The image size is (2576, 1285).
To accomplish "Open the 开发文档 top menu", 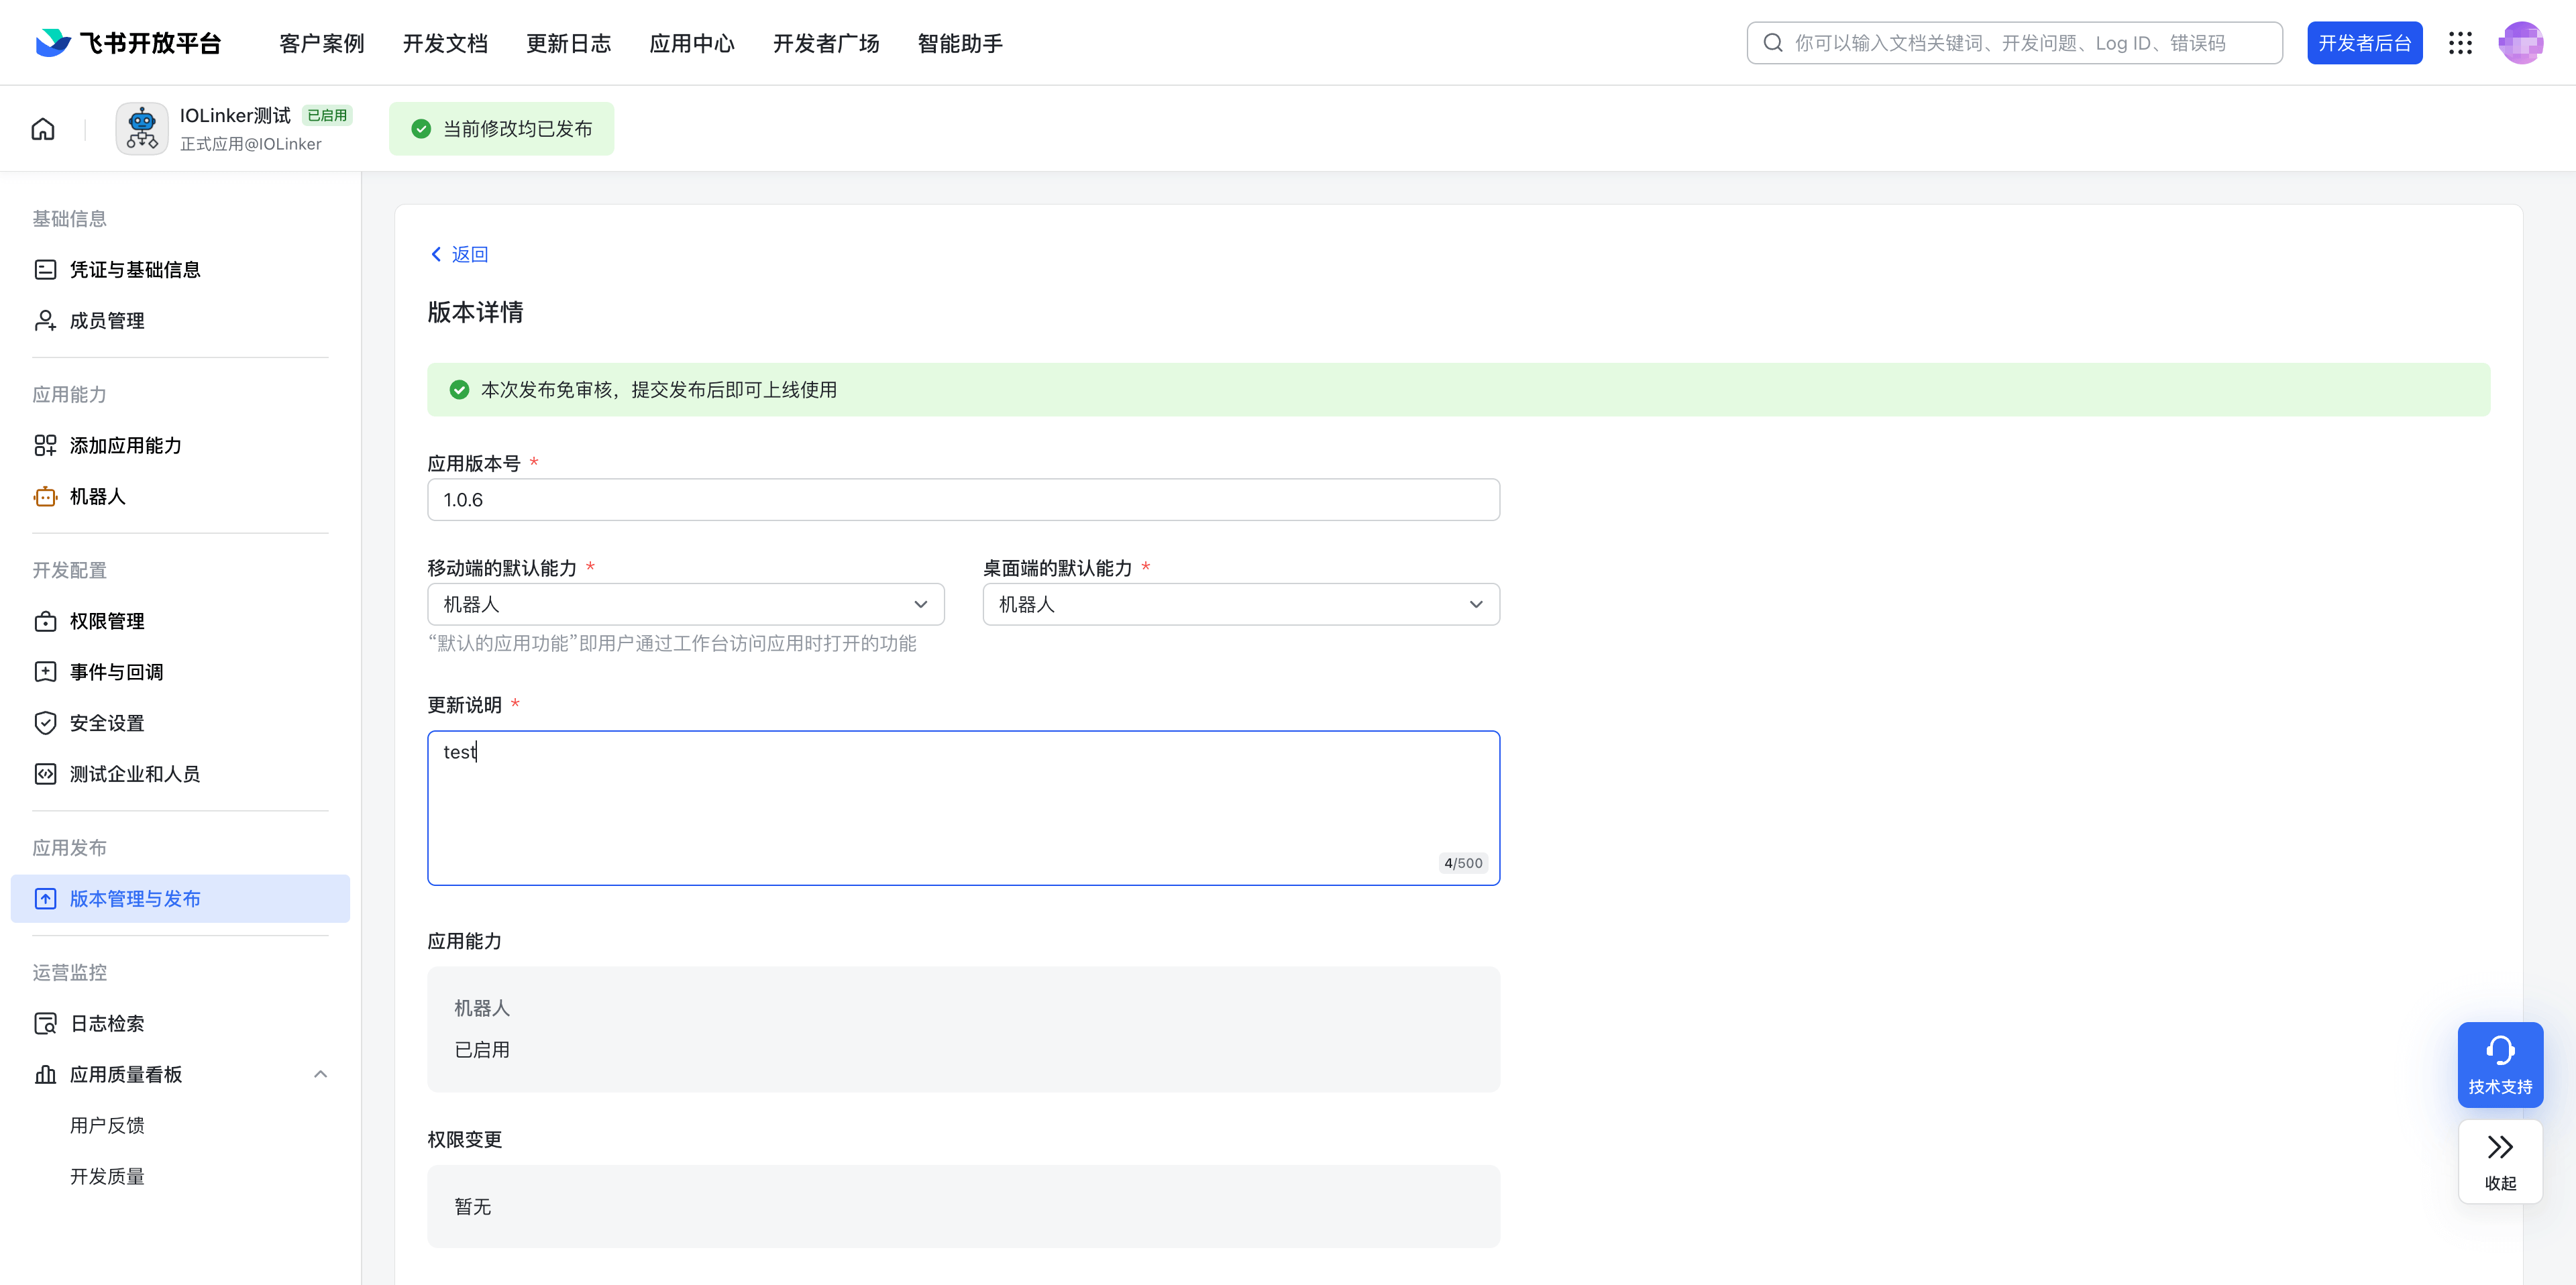I will pyautogui.click(x=445, y=43).
